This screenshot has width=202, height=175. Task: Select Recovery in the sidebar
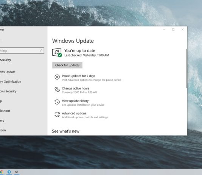[x=2, y=120]
